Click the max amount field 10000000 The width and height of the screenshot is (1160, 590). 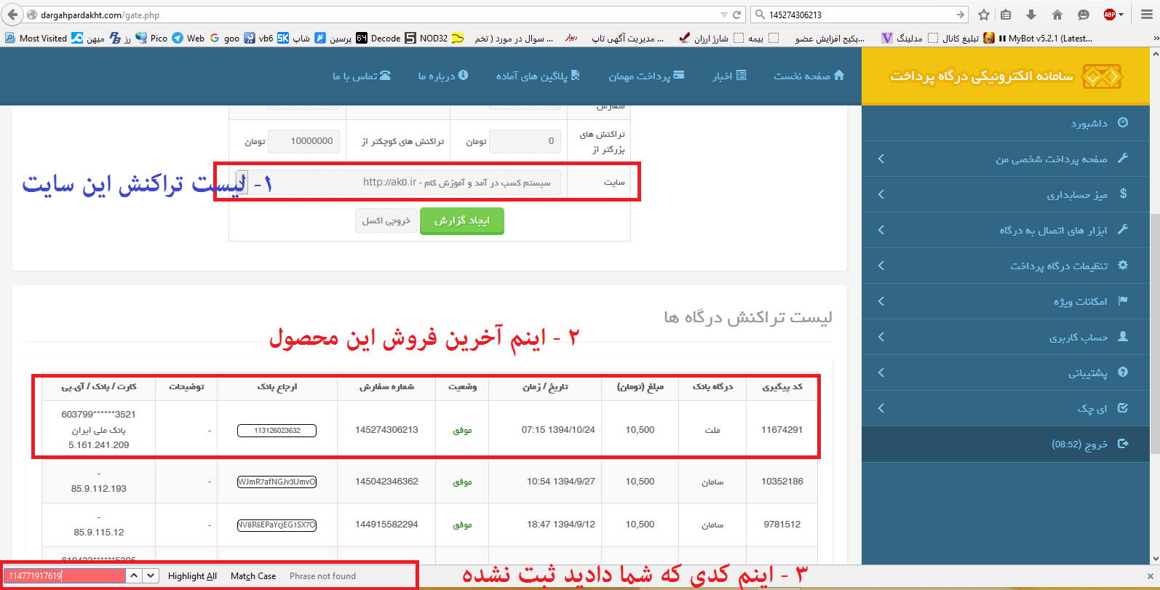point(303,141)
